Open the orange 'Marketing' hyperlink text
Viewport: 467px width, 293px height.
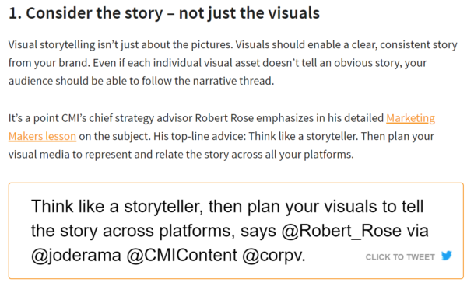(410, 118)
